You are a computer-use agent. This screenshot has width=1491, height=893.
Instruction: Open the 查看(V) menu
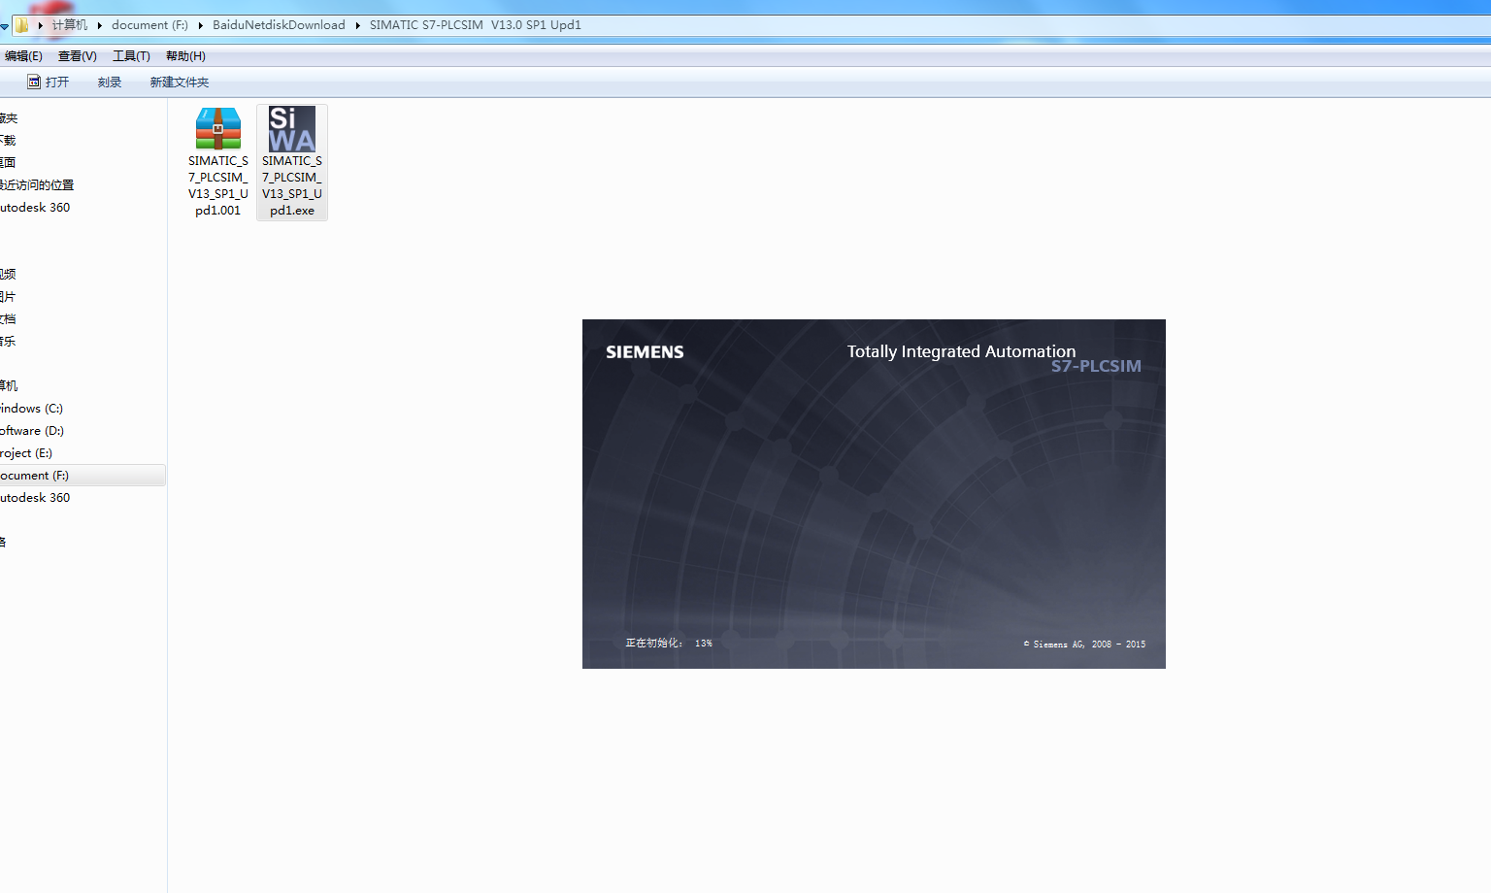(78, 56)
